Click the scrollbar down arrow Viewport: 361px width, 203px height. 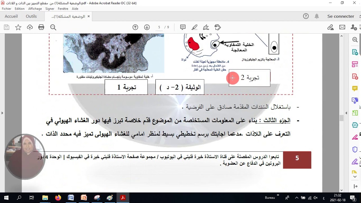[342, 190]
